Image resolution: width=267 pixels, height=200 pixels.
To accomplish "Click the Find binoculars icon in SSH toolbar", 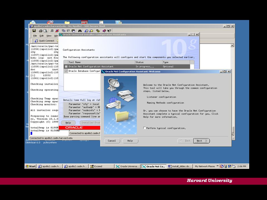I will [80, 31].
